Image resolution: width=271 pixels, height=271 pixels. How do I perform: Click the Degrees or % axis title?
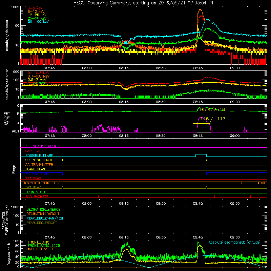coord(9,254)
